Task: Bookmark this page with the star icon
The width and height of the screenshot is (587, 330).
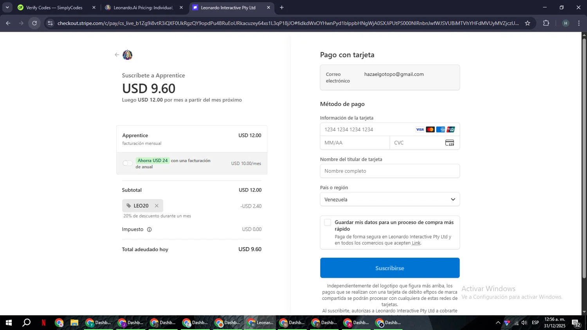Action: pos(528,23)
